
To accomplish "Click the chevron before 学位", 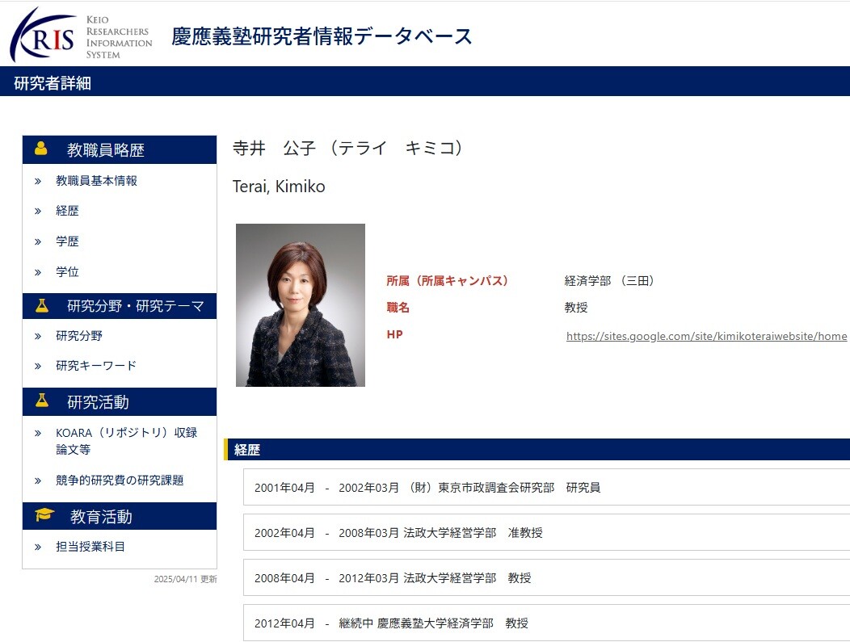I will [38, 272].
